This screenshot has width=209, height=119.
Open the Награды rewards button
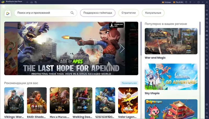coord(166,2)
